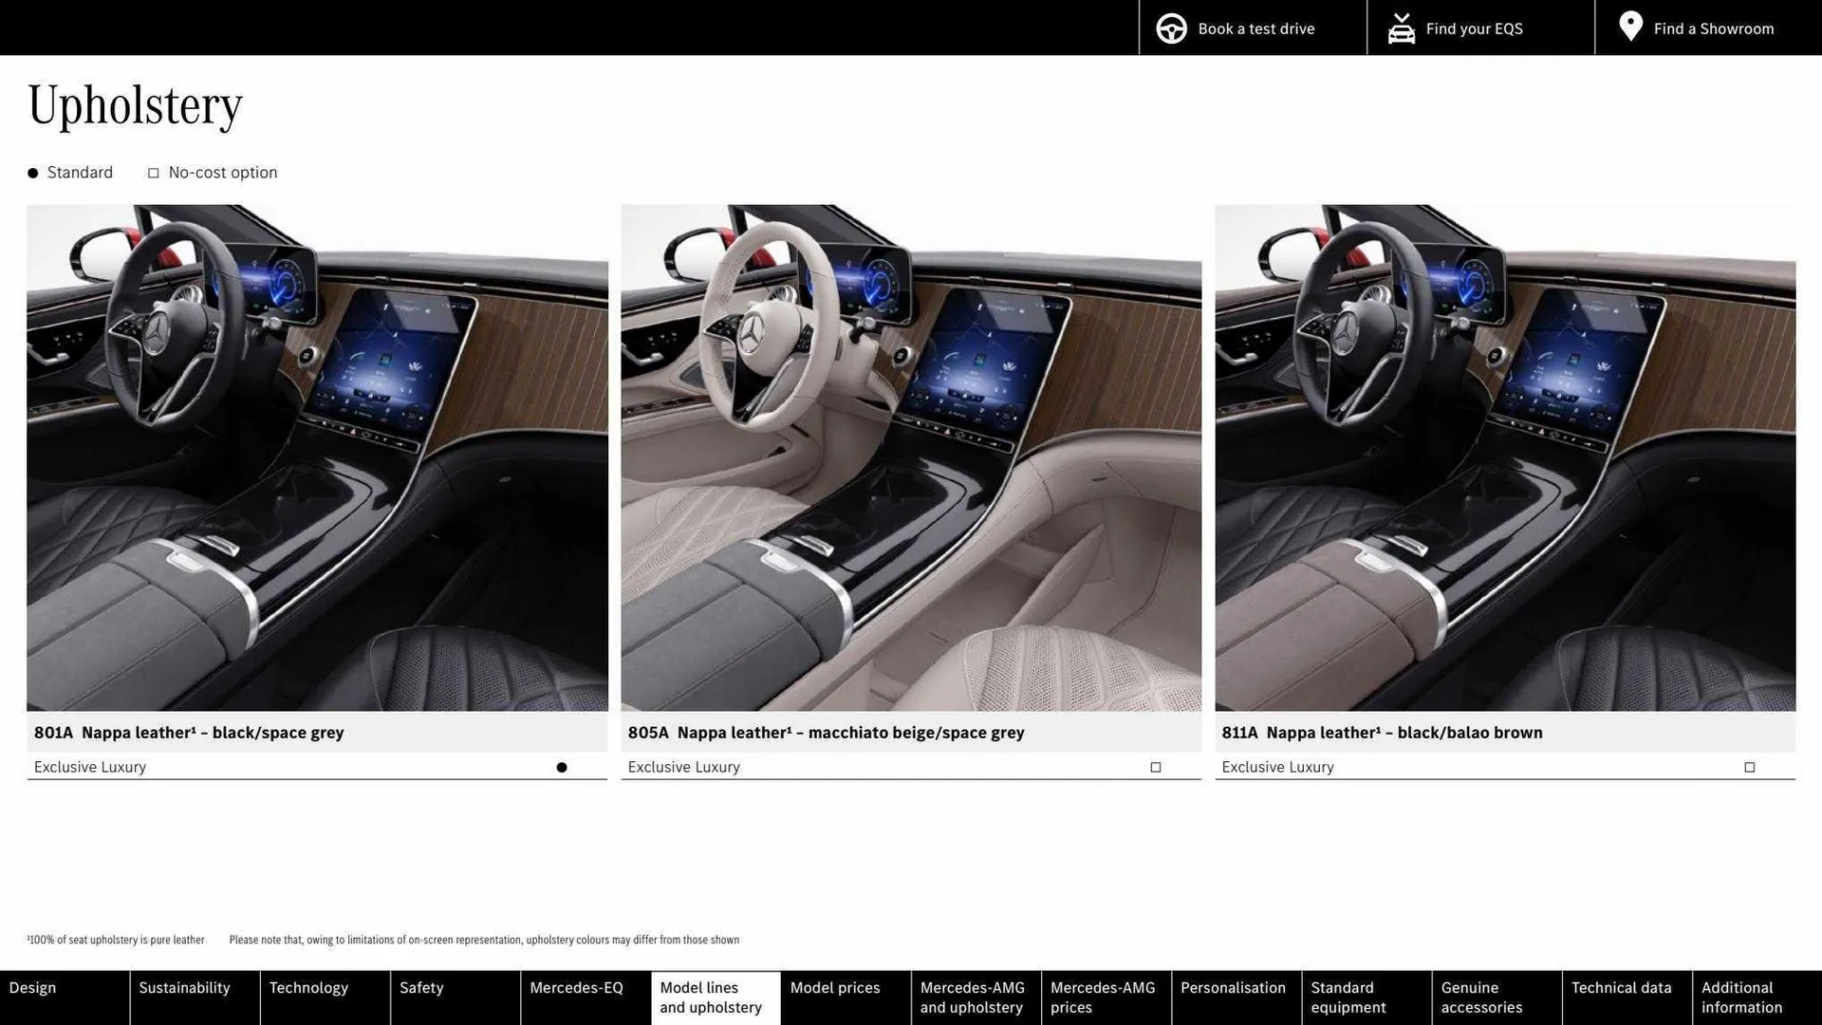Select the 805A macchiato beige upholstery option
Screen dimensions: 1822x1025
1155,766
